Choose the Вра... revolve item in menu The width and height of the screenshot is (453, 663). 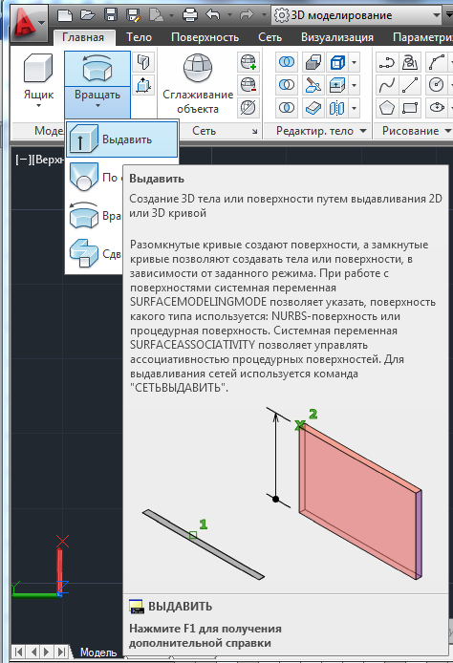point(95,216)
